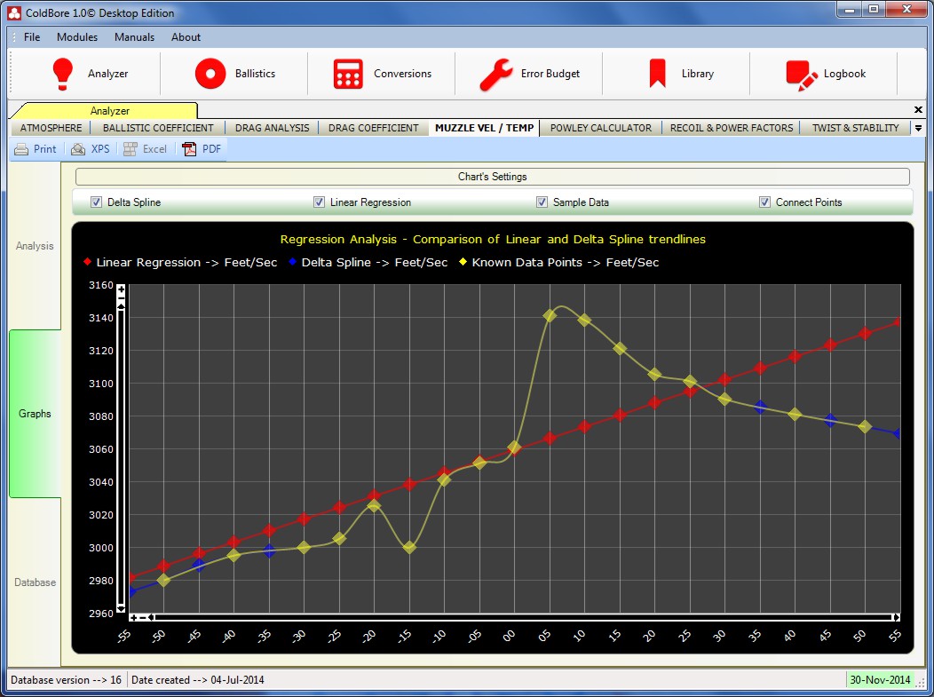The width and height of the screenshot is (934, 697).
Task: Zoom out the chart's vertical axis with minus
Action: coord(121,298)
